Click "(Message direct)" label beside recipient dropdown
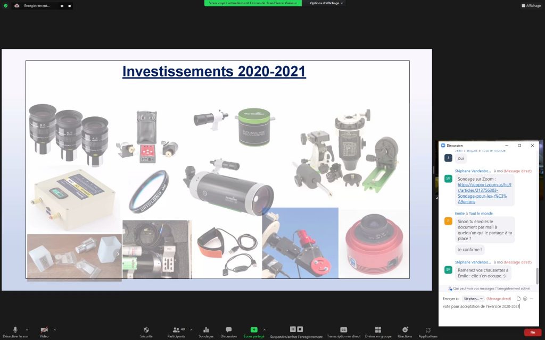The image size is (545, 340). (499, 299)
